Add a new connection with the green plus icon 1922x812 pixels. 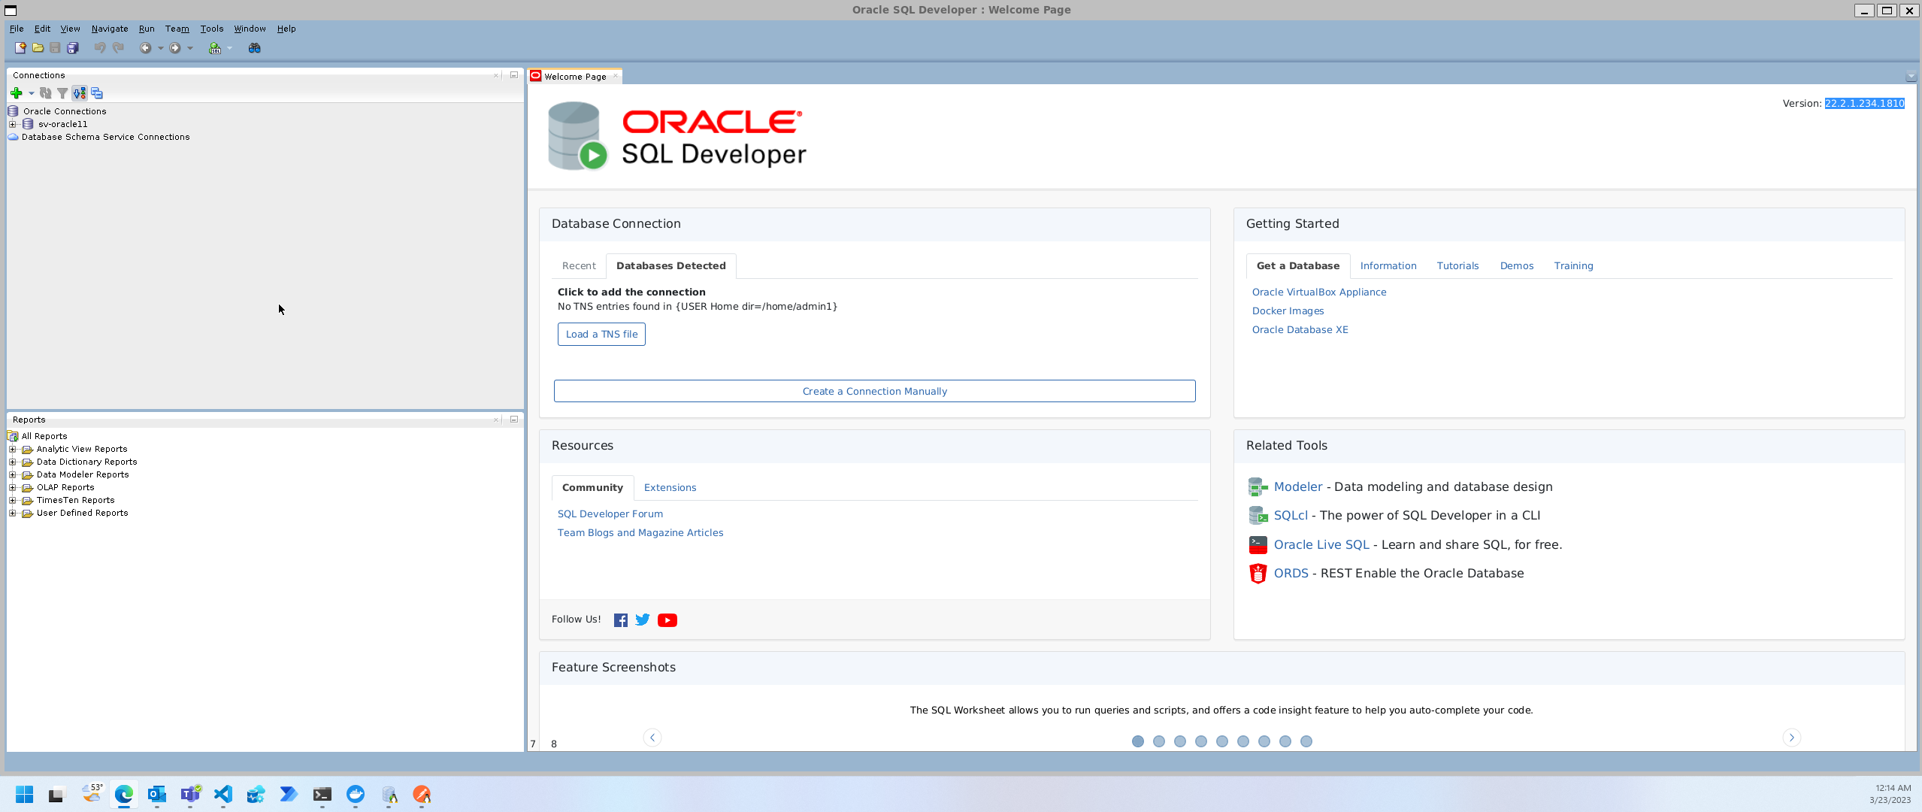(x=17, y=93)
